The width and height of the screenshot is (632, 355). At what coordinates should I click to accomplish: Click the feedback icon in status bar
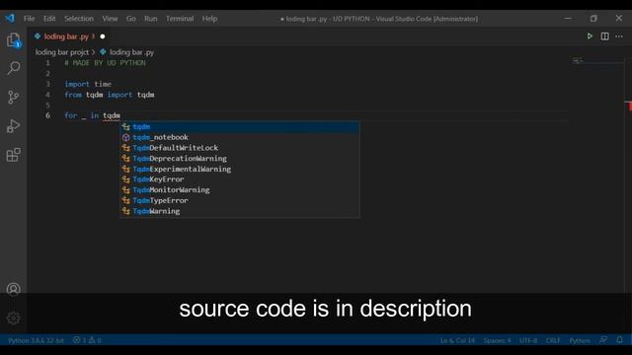click(x=603, y=340)
